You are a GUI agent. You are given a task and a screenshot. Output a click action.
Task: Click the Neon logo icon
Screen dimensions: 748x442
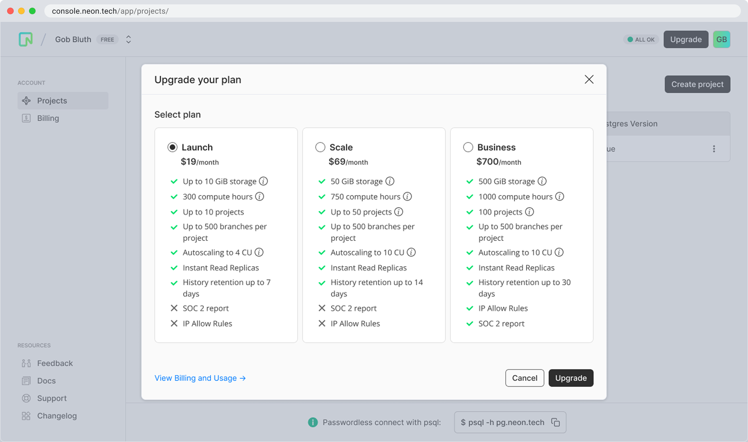tap(26, 39)
